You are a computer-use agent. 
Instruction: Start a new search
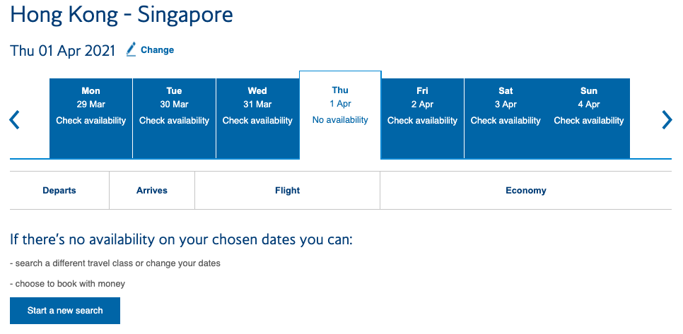coord(65,311)
